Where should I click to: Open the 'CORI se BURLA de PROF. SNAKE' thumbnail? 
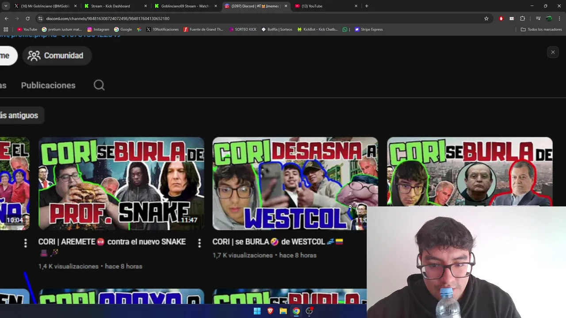(121, 183)
